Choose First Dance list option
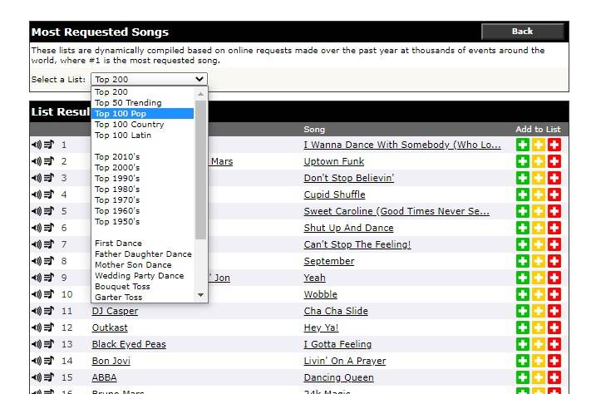 point(142,244)
